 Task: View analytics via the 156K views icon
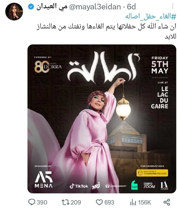133,202
